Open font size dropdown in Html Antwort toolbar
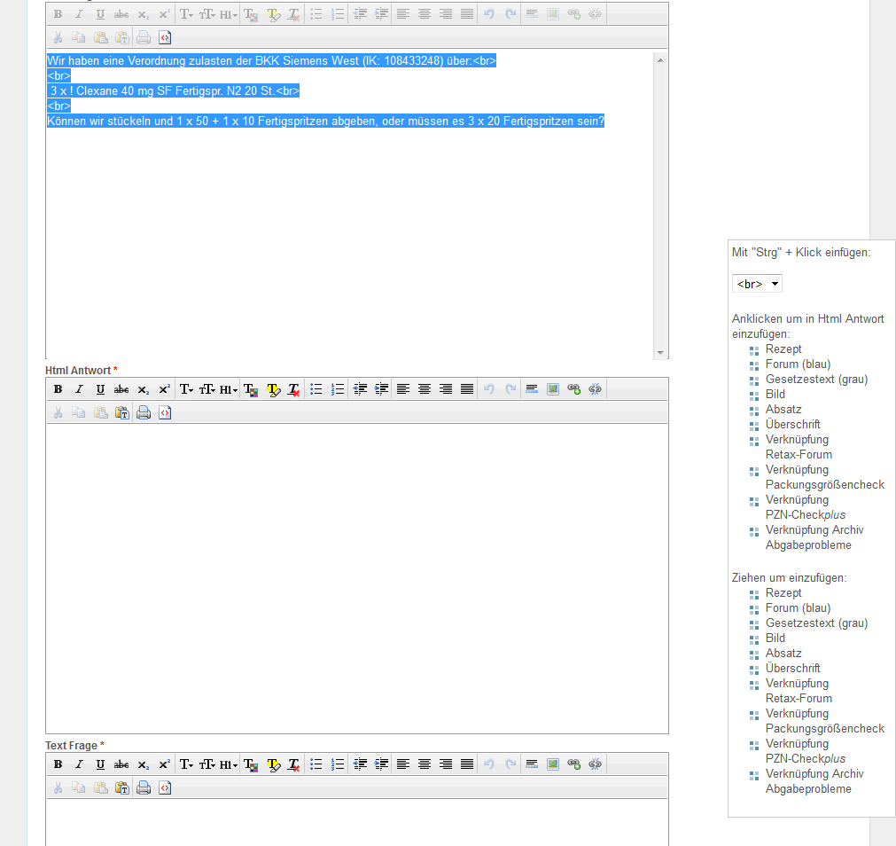The image size is (896, 846). pos(207,389)
